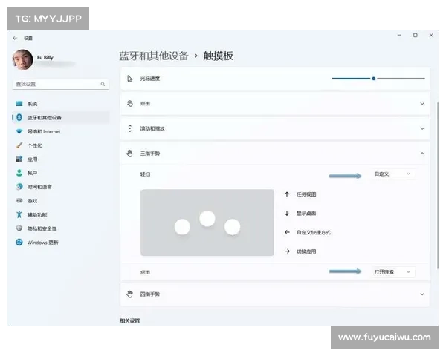Click the 触摸板 page title

click(218, 56)
